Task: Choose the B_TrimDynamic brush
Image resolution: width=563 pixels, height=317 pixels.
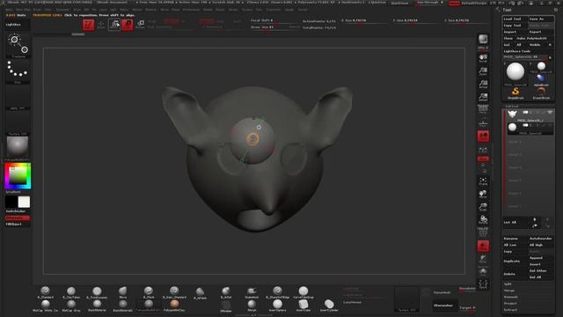Action: click(x=97, y=292)
